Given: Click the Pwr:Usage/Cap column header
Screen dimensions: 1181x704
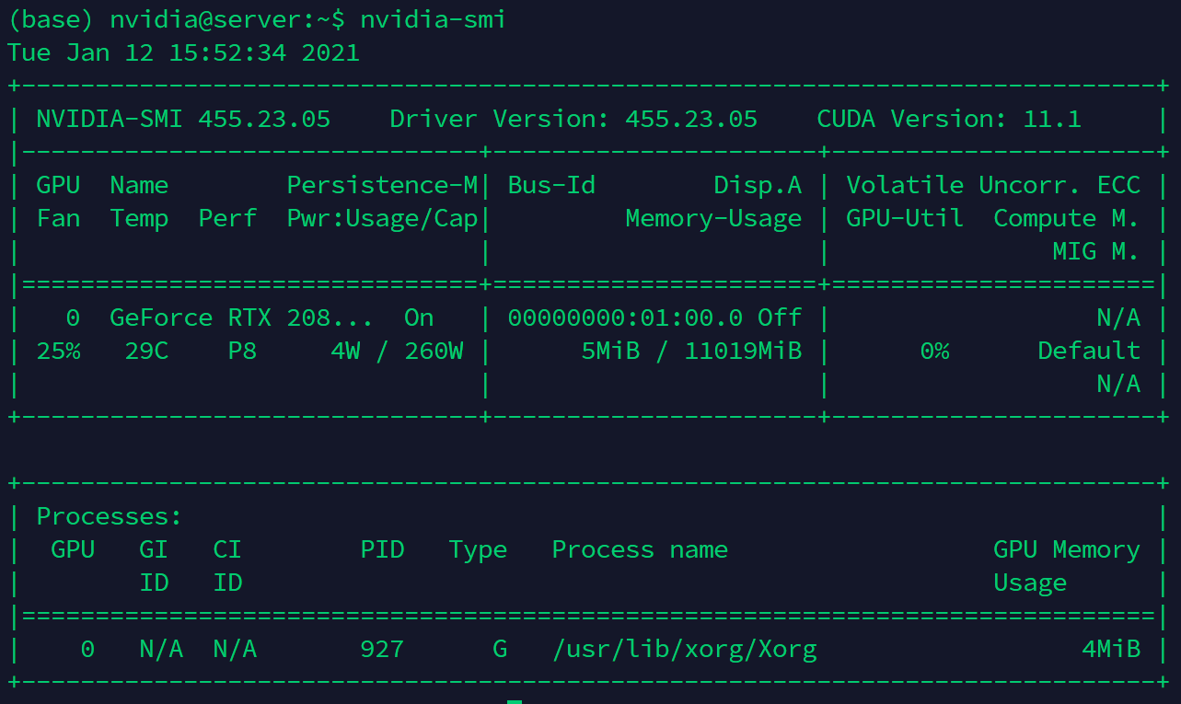Looking at the screenshot, I should (x=382, y=218).
